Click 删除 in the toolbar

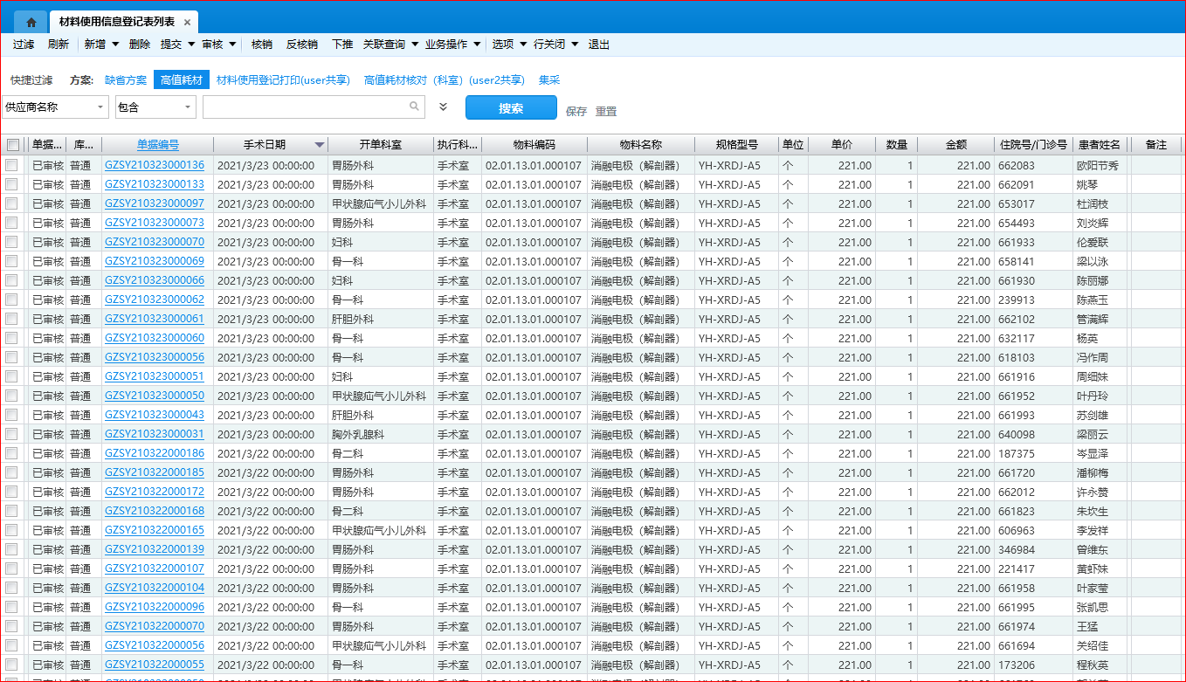pyautogui.click(x=139, y=45)
